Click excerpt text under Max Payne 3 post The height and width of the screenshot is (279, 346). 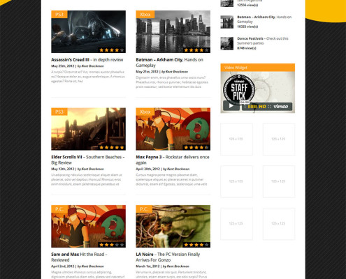tap(172, 179)
